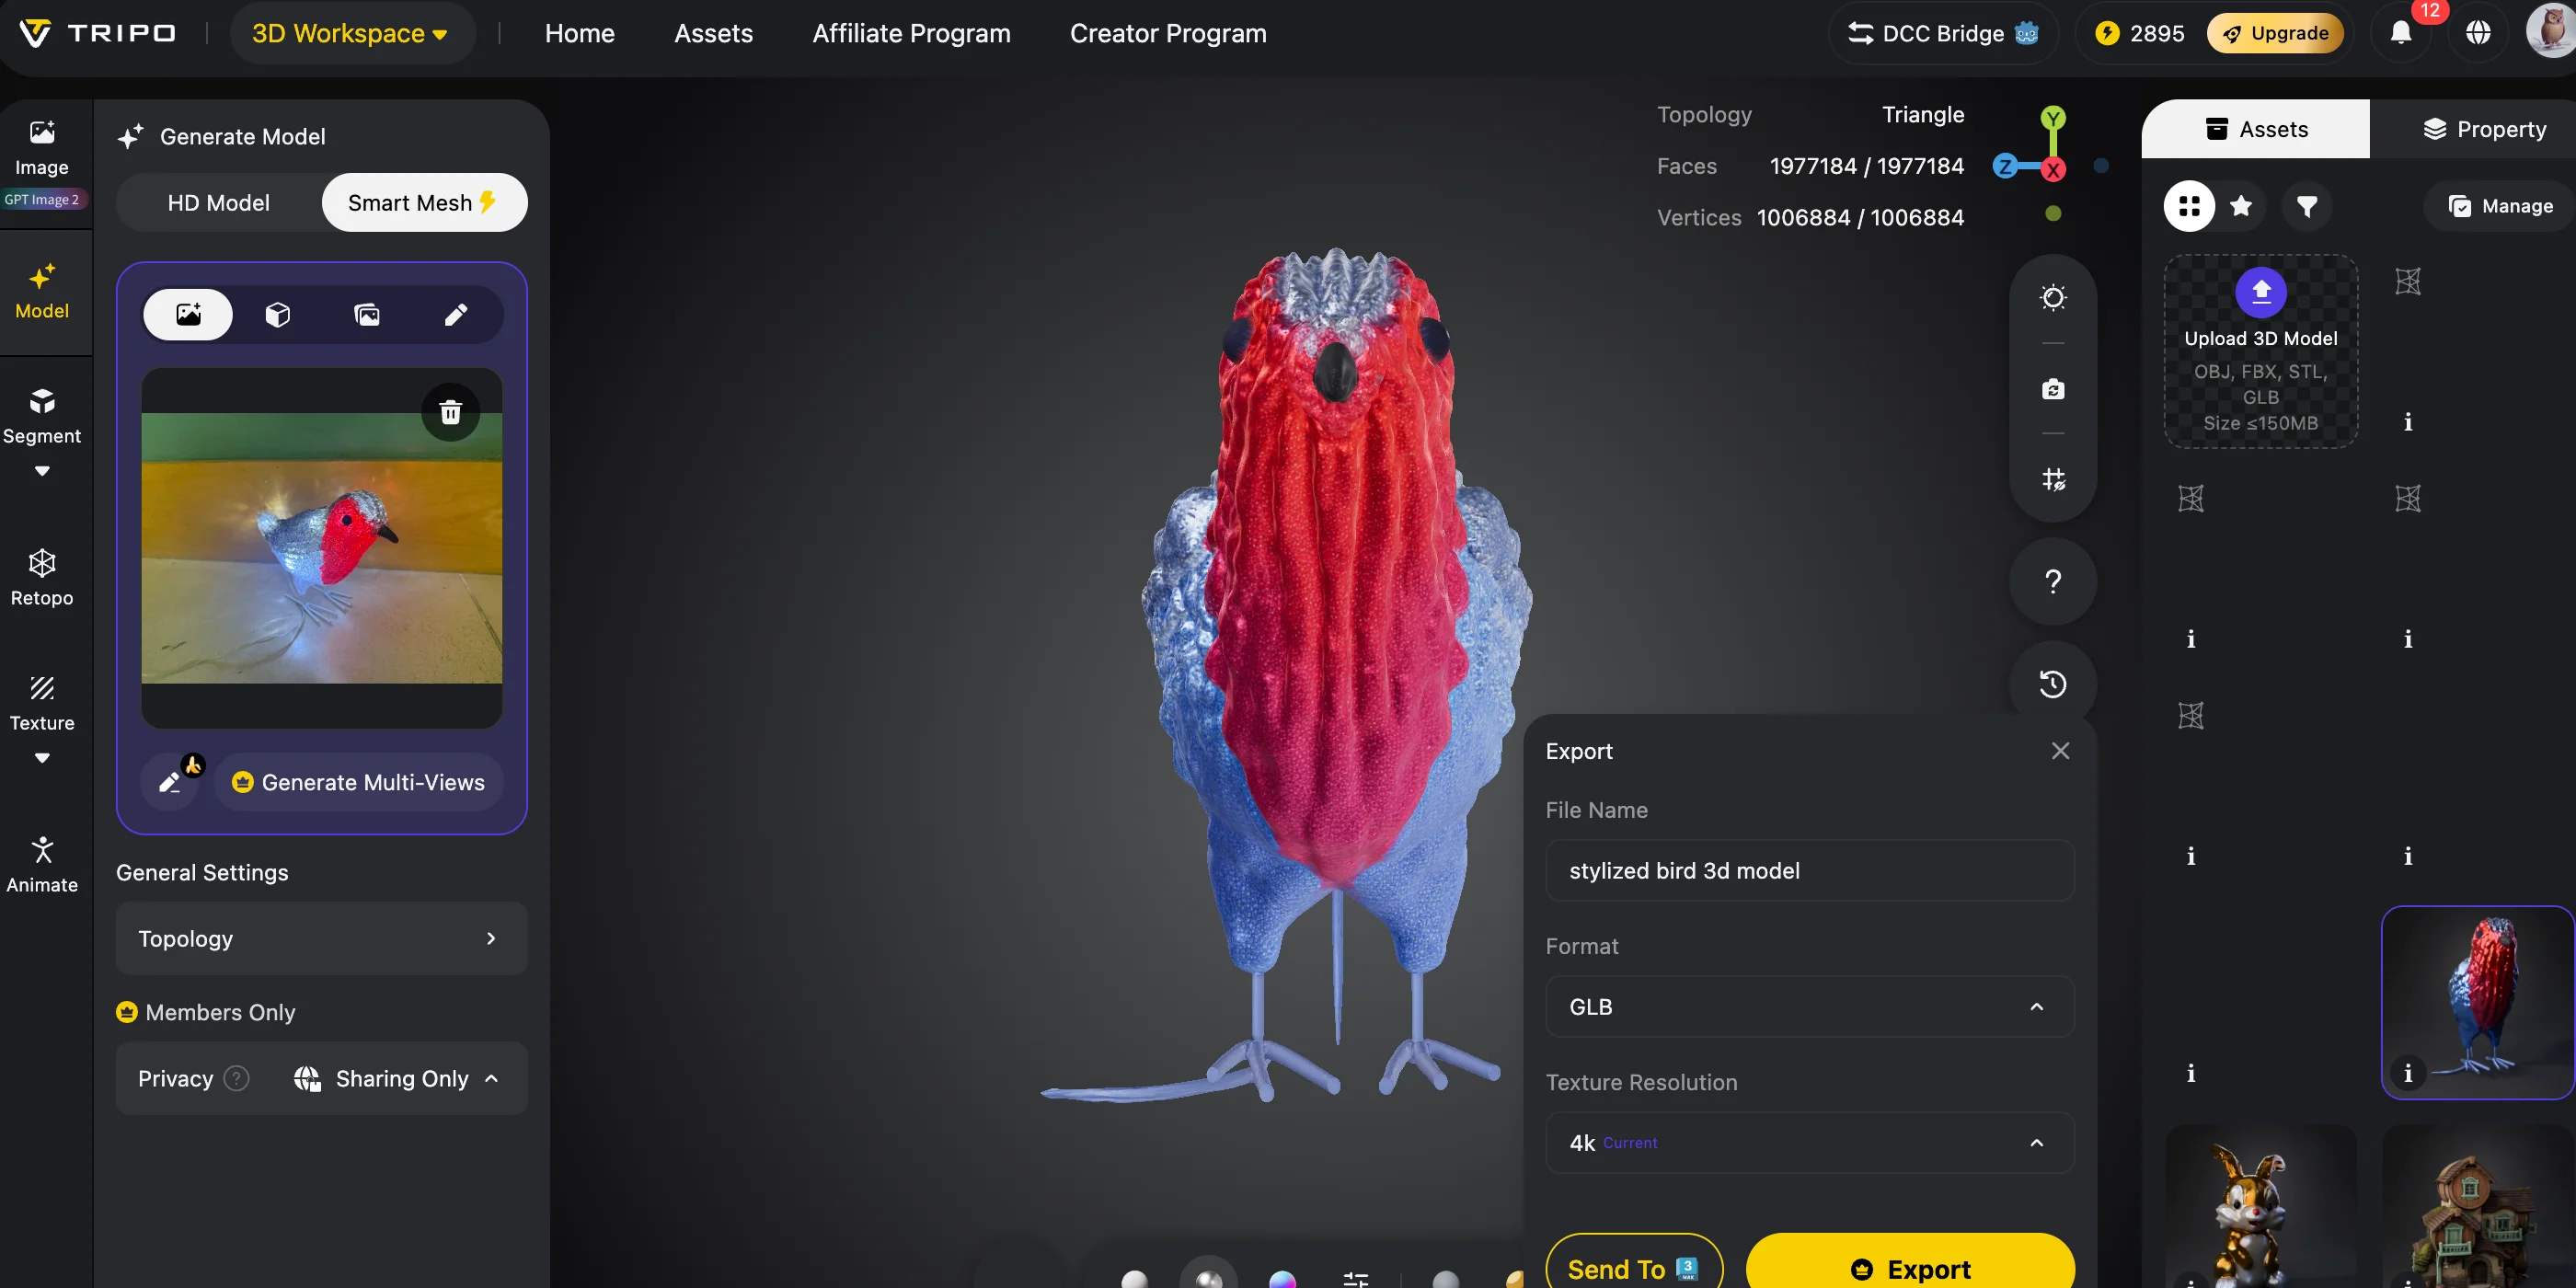Click the Upgrade button
Screen dimensions: 2576x1288
tap(2274, 33)
